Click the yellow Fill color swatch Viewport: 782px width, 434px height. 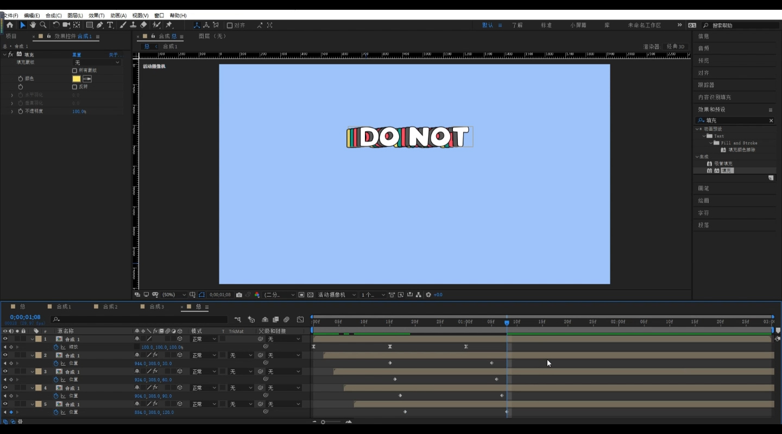(x=77, y=79)
